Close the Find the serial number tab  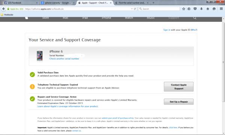[x=148, y=3]
